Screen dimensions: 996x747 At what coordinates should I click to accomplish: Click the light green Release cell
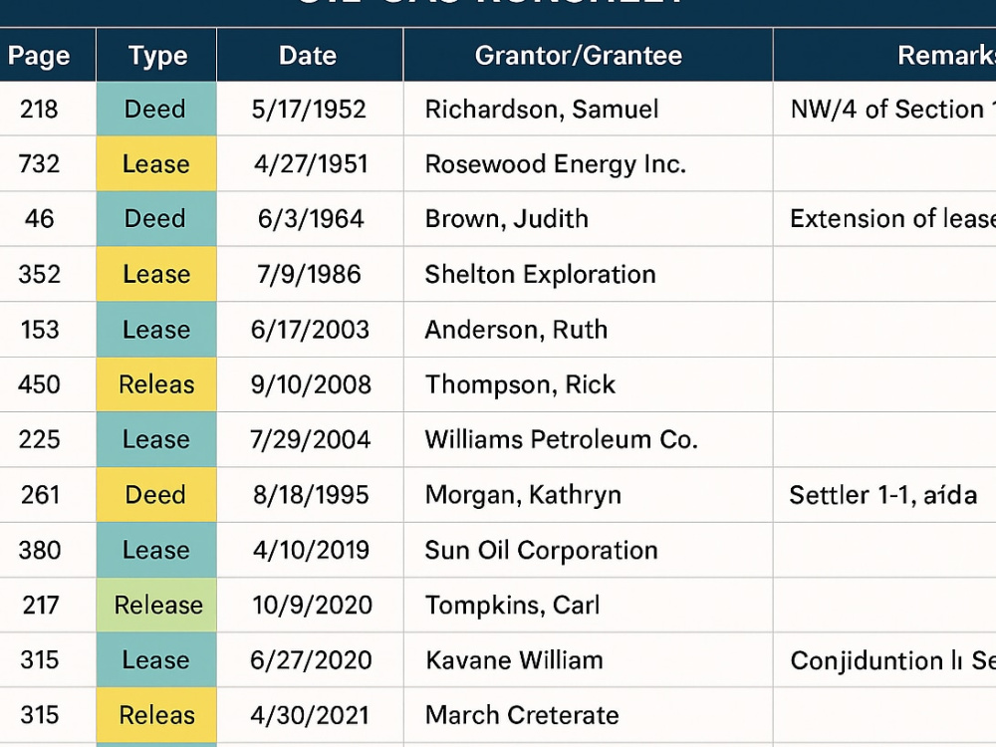tap(156, 605)
